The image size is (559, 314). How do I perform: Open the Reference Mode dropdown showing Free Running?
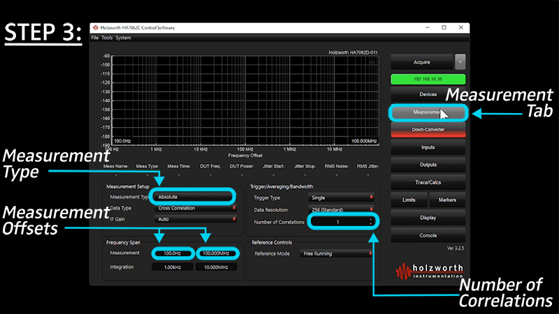[337, 253]
